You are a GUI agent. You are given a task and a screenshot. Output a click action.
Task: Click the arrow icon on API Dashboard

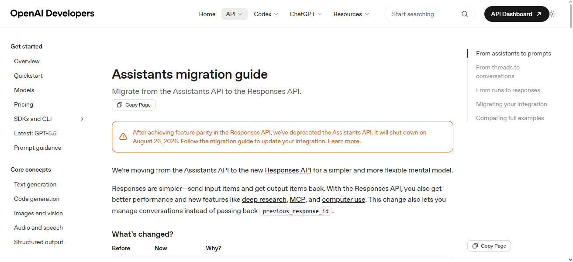coord(539,14)
